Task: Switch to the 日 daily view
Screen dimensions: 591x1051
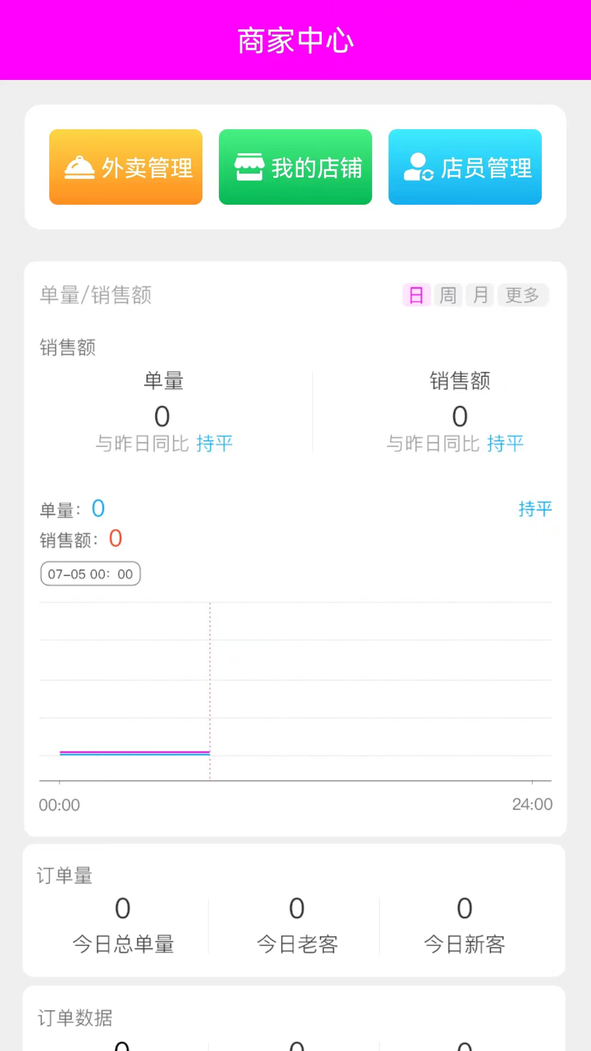Action: 416,296
